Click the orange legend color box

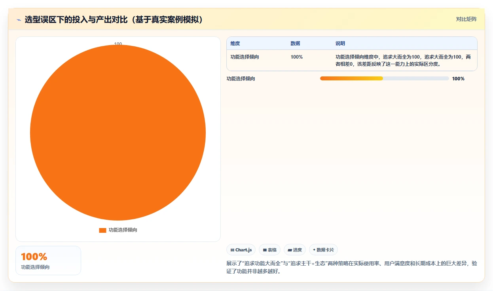tap(102, 230)
